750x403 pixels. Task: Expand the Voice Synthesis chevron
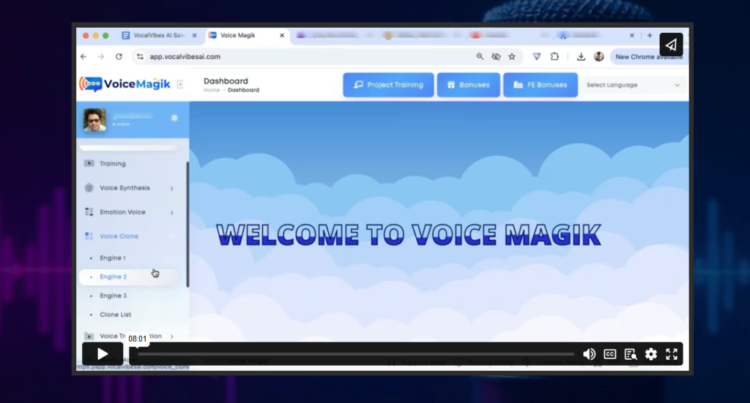pyautogui.click(x=171, y=188)
